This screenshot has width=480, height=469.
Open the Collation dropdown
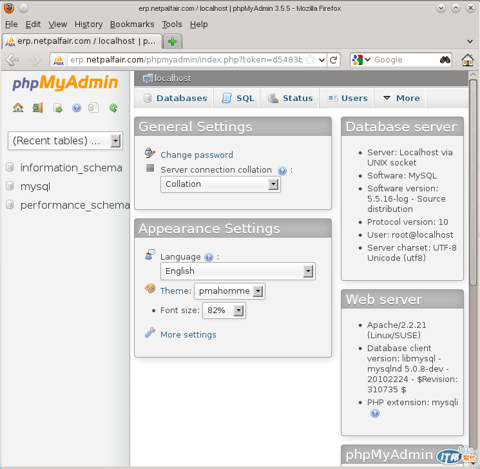(x=220, y=184)
